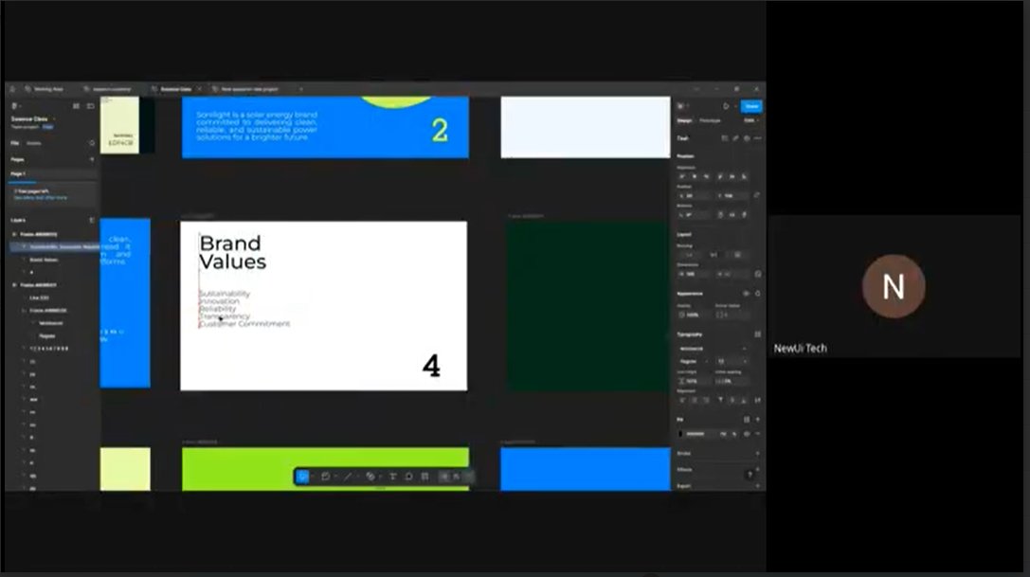Align selection top in Position section
The height and width of the screenshot is (577, 1030).
[720, 177]
